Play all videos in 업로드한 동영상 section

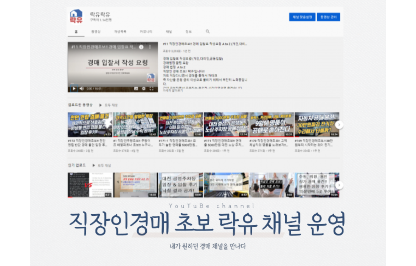pos(109,105)
